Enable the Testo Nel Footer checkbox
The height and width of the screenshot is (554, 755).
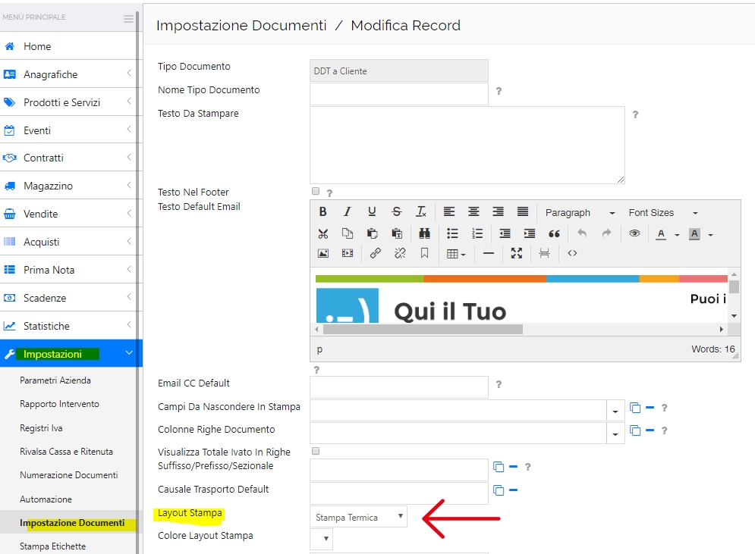point(316,192)
